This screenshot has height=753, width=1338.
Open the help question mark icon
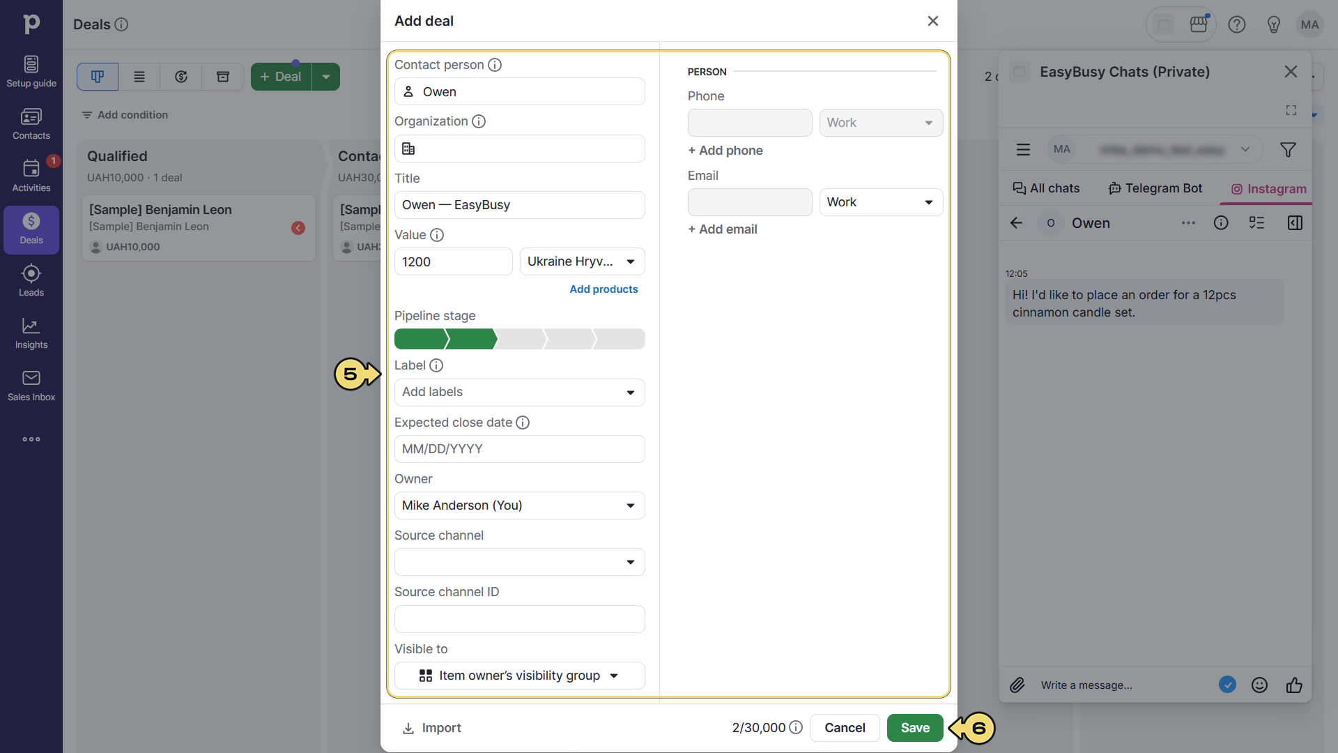point(1237,24)
